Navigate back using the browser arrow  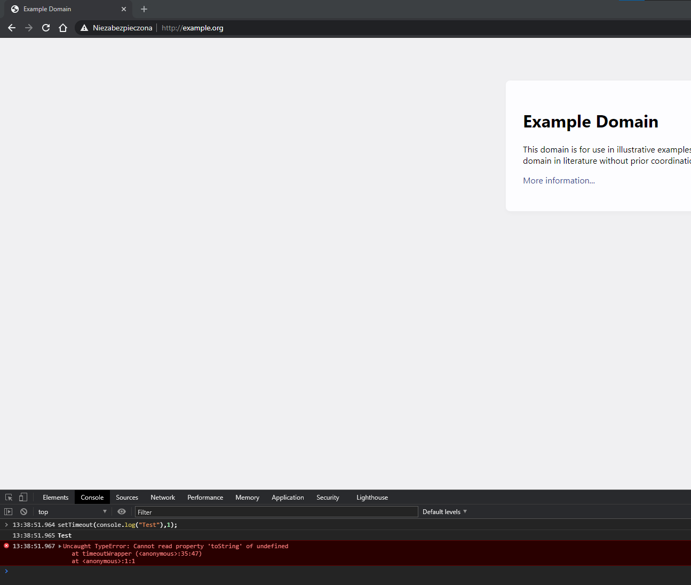[x=11, y=28]
